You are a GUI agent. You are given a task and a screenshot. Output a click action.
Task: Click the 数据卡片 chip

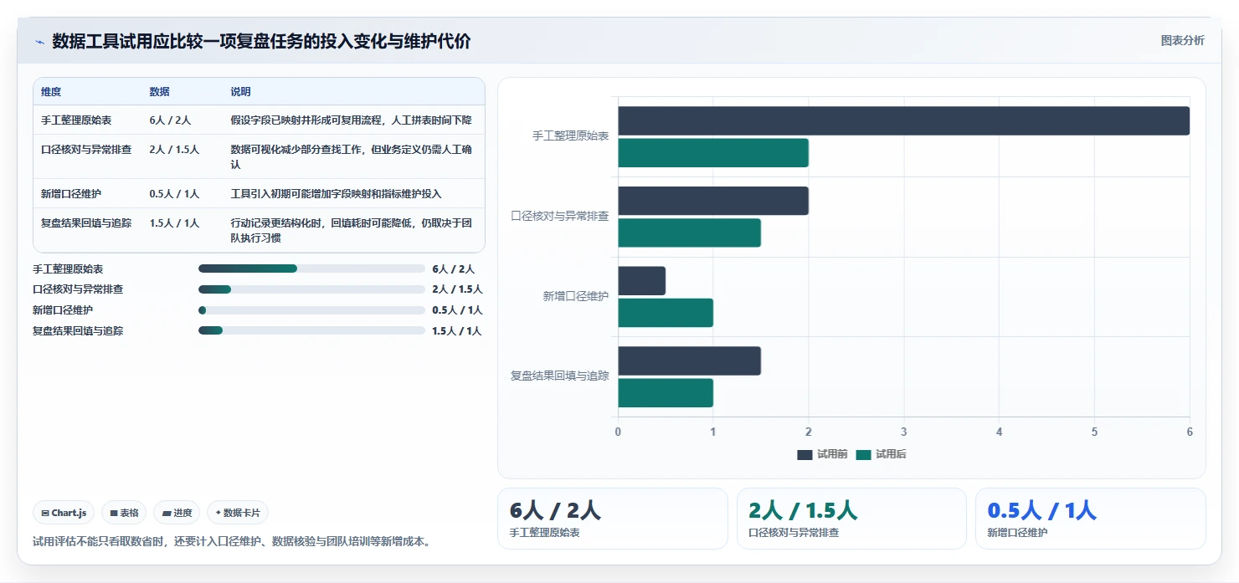pyautogui.click(x=238, y=513)
